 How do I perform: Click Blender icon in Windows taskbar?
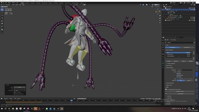[x=62, y=109]
